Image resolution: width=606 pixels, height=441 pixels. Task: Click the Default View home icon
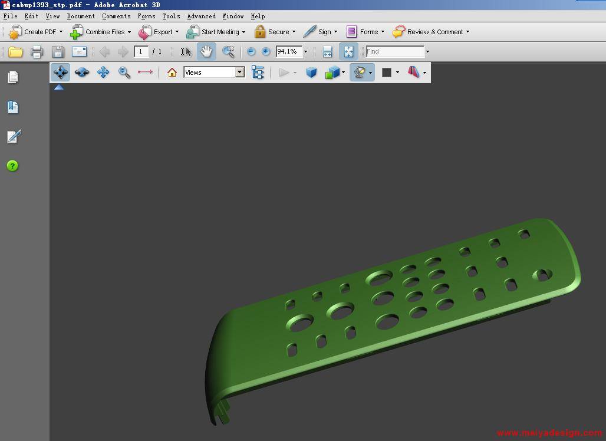[172, 73]
